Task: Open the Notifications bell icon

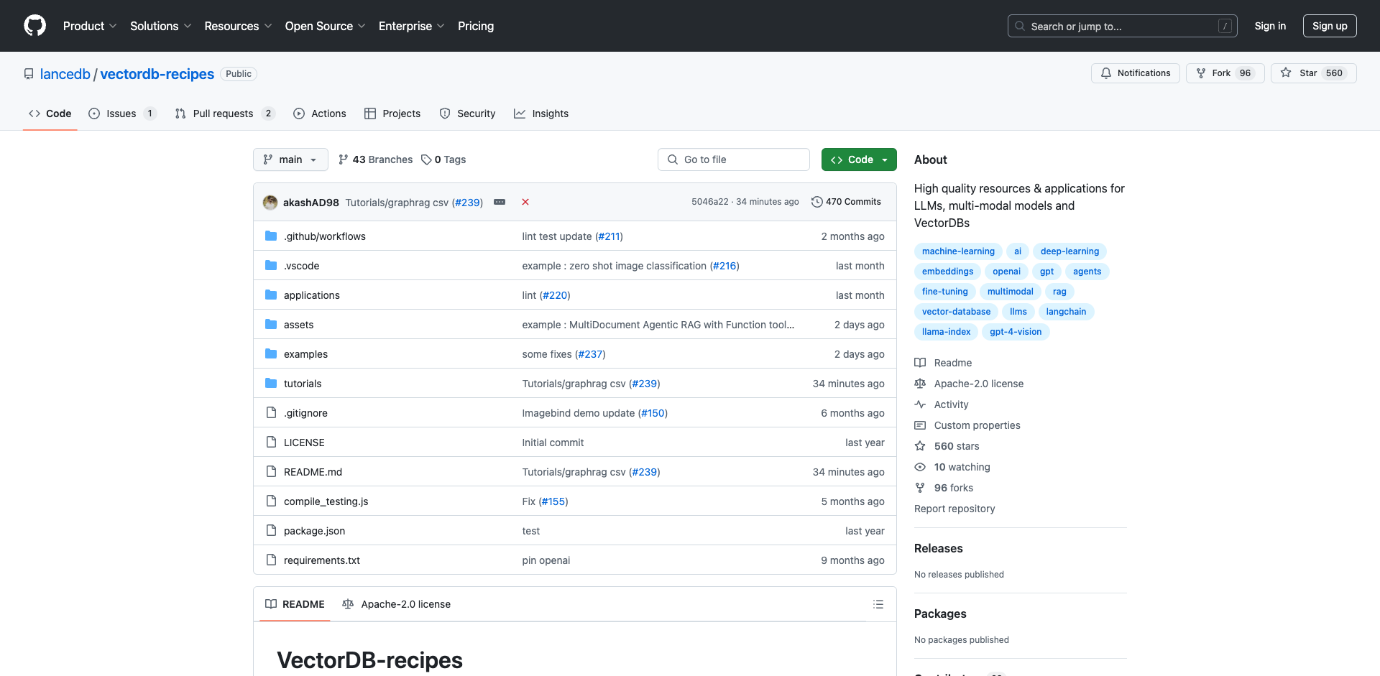Action: point(1106,73)
